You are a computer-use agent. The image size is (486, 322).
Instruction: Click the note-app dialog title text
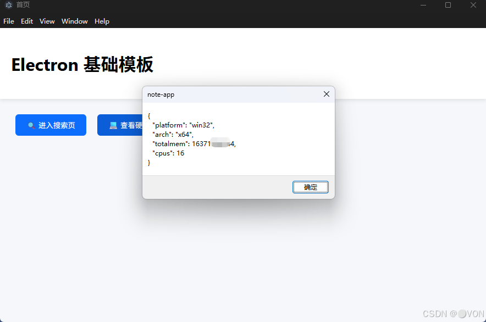pos(161,94)
